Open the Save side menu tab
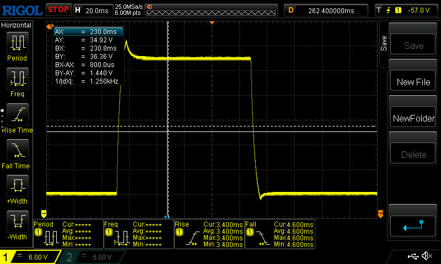 (x=384, y=43)
